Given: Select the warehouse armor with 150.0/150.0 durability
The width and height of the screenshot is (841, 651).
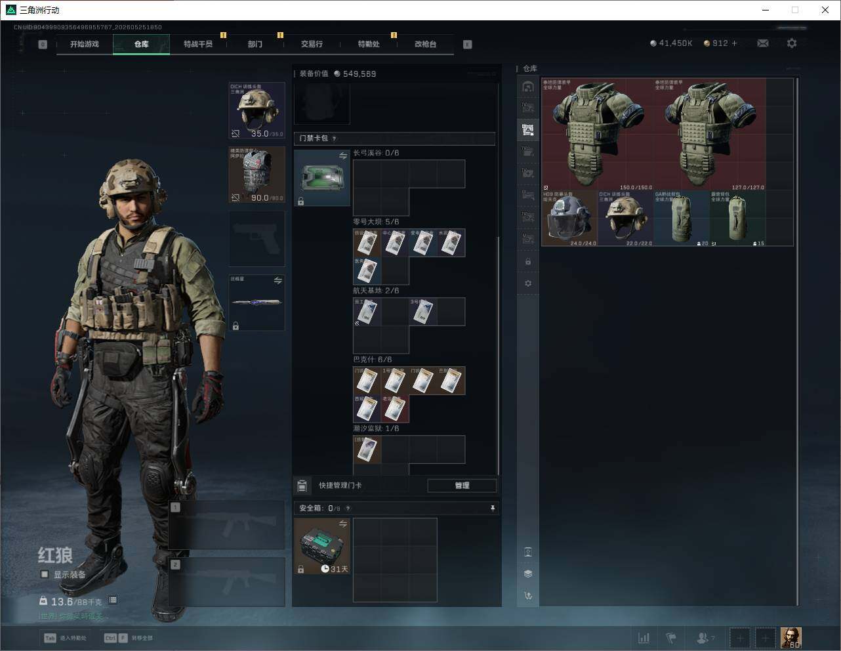Looking at the screenshot, I should coord(598,135).
